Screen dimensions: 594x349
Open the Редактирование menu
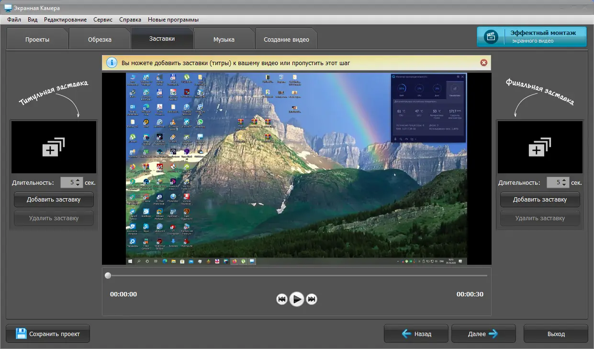point(65,20)
